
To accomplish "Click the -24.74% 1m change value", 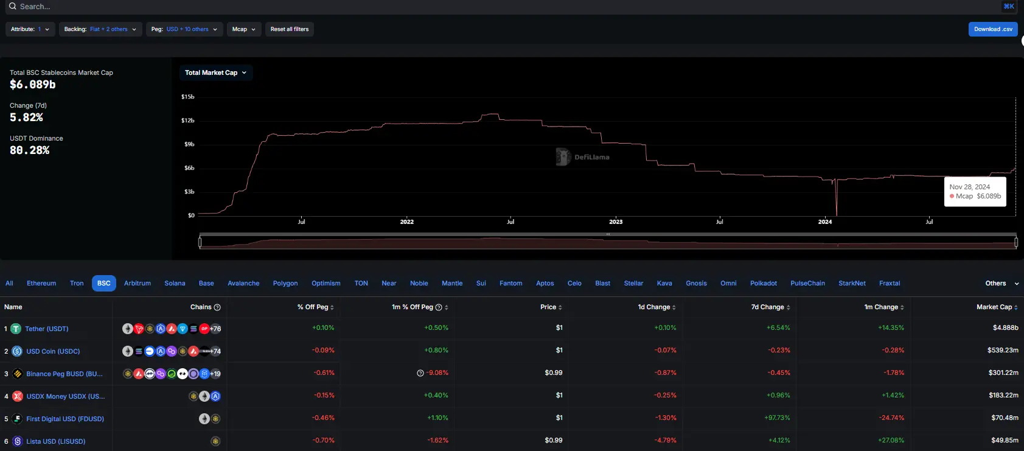I will coord(891,418).
